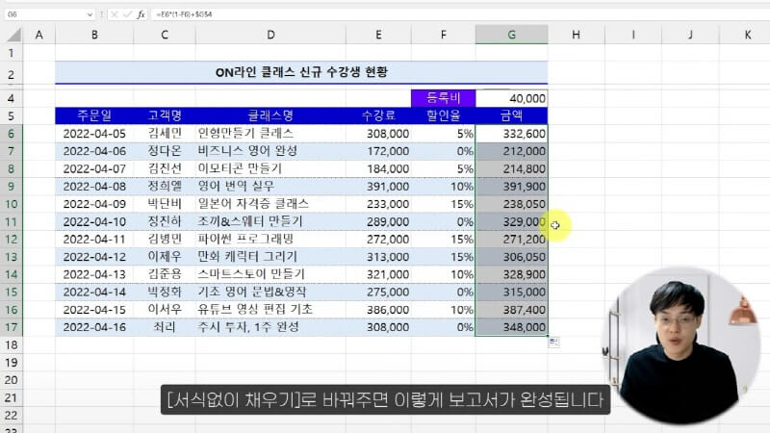Open the Auto Fill Options button

coord(554,342)
